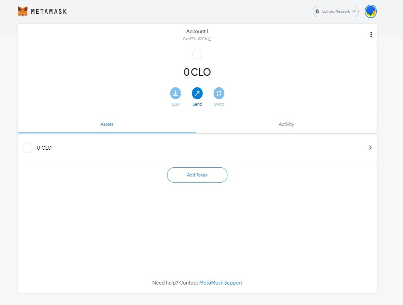Expand the network list using the chevron arrow
This screenshot has height=305, width=403.
click(x=354, y=11)
